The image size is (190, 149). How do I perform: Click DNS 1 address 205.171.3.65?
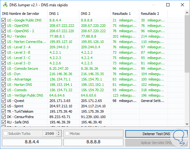point(60,101)
